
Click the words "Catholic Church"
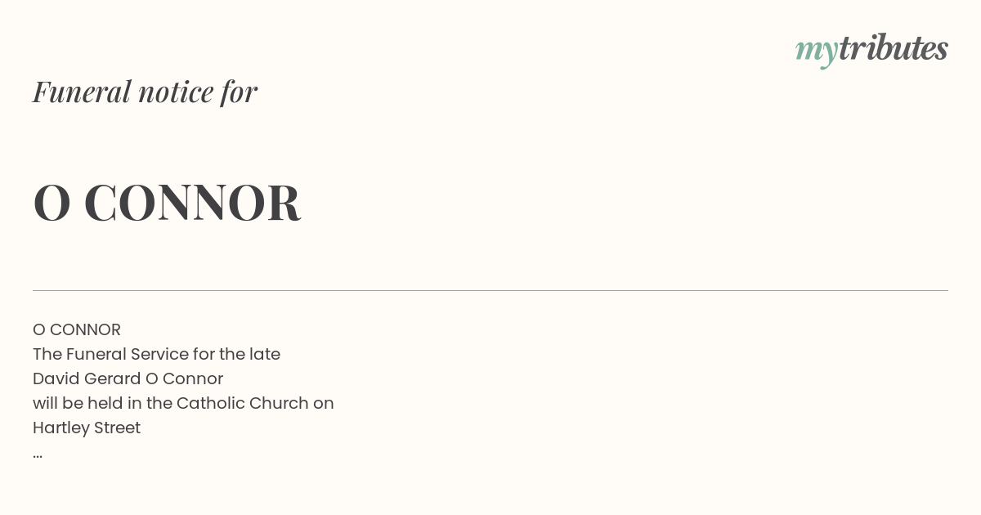click(x=242, y=403)
